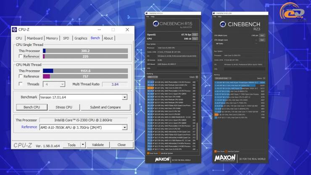
Task: Click the Cinebench R15 logo sphere icon
Action: [x=155, y=24]
